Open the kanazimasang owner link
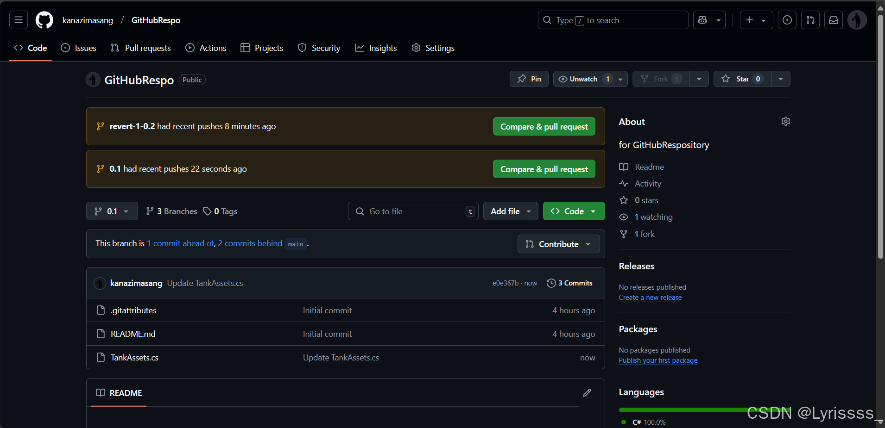 (88, 20)
